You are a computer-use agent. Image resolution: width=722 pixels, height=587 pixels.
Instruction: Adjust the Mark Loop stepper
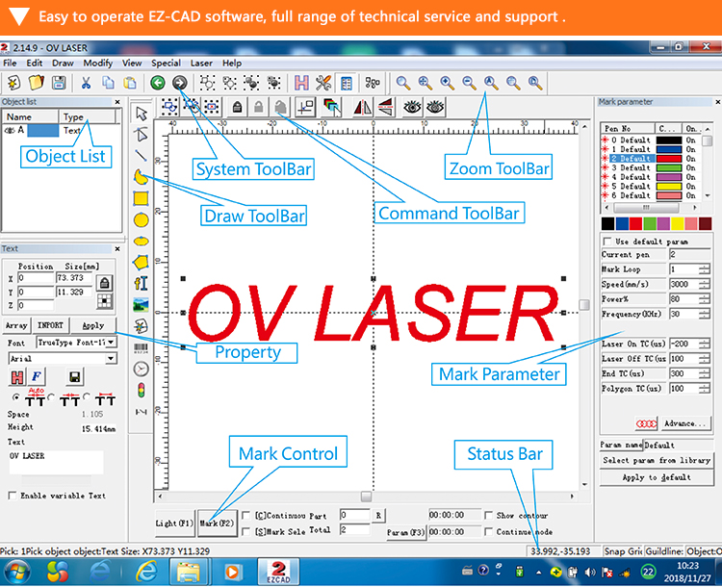(x=704, y=269)
